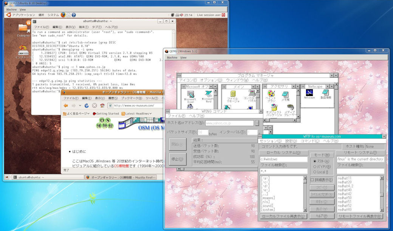The height and width of the screenshot is (231, 393).
Task: Toggle 詳細表示(E) checkbox in WFTP
Action: click(312, 180)
